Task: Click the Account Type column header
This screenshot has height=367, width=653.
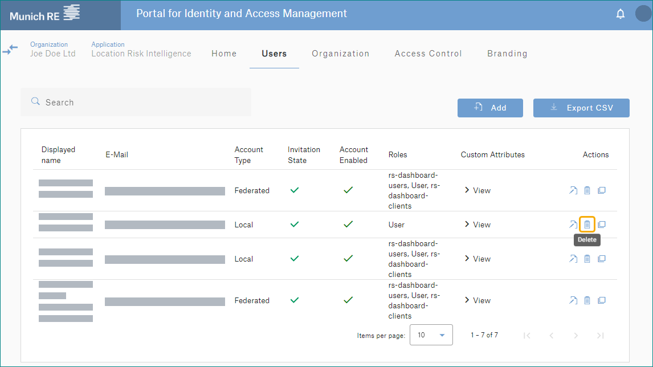Action: point(248,155)
